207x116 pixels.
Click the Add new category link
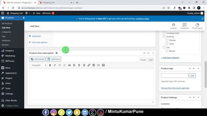tap(170, 58)
